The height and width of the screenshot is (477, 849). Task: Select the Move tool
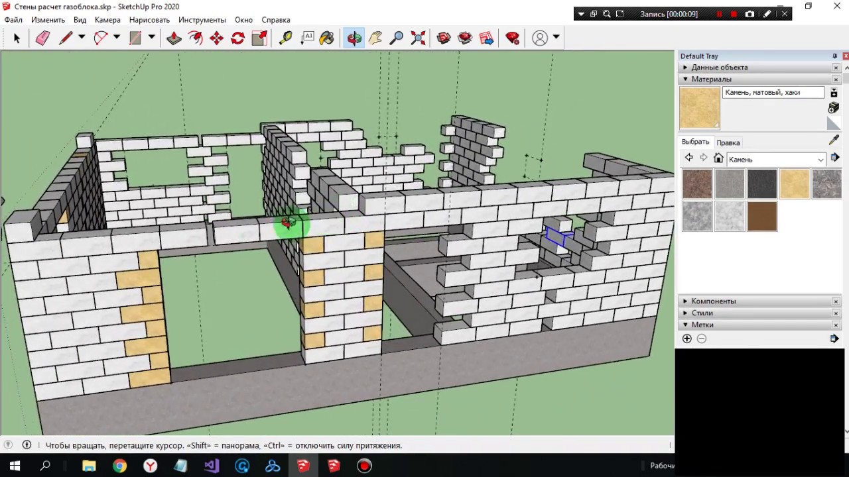coord(216,38)
